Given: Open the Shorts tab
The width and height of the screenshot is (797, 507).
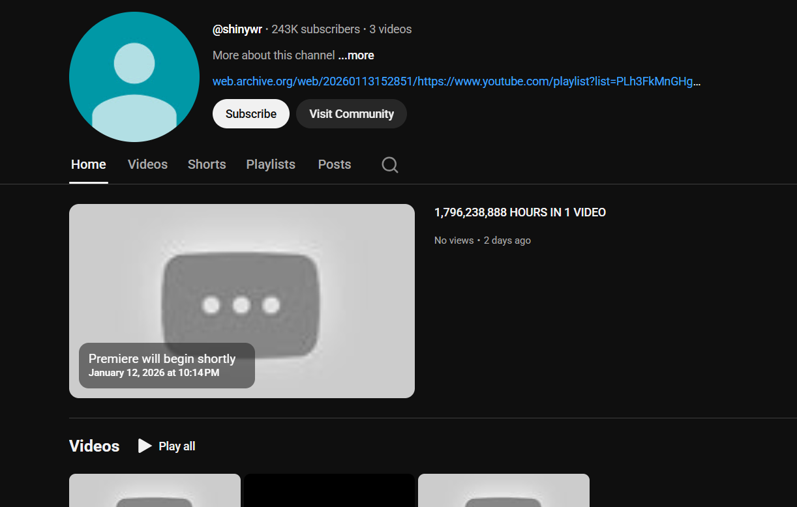Looking at the screenshot, I should tap(207, 164).
